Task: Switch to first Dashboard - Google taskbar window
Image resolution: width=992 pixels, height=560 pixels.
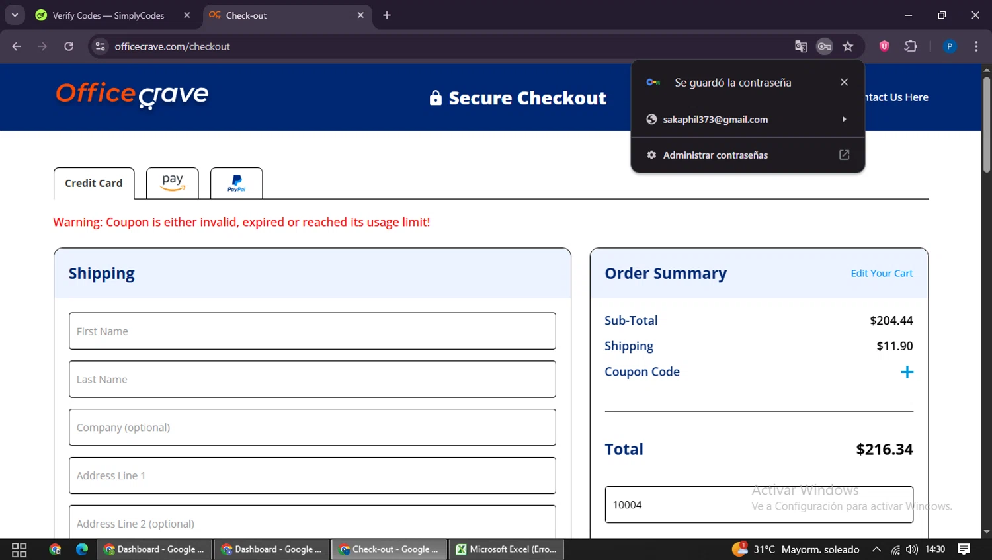Action: pos(155,549)
